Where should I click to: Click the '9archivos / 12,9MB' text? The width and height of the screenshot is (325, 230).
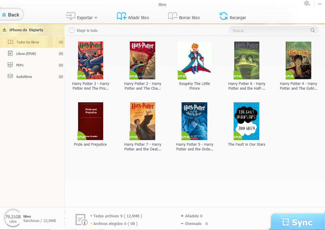tap(39, 221)
